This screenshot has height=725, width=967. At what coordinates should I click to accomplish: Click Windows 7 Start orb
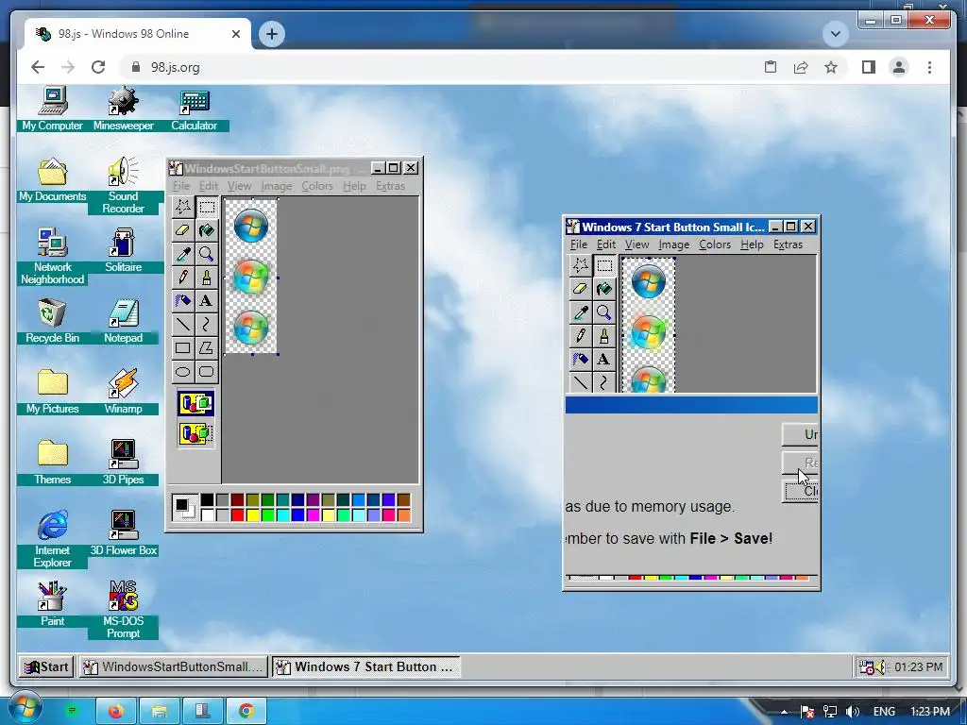click(24, 708)
